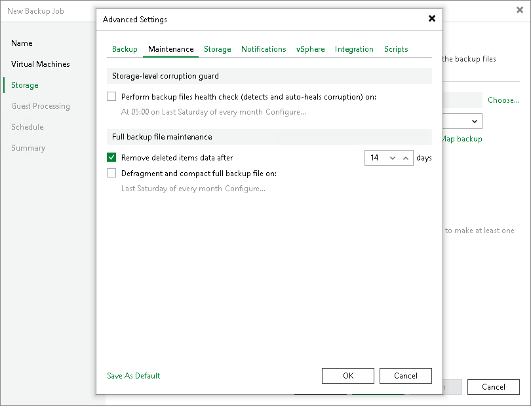Open the Notifications tab
The height and width of the screenshot is (406, 531).
(264, 49)
